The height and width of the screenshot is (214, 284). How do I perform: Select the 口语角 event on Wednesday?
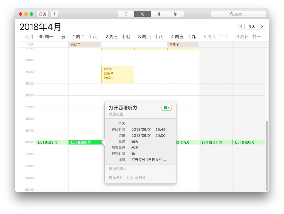[x=118, y=74]
